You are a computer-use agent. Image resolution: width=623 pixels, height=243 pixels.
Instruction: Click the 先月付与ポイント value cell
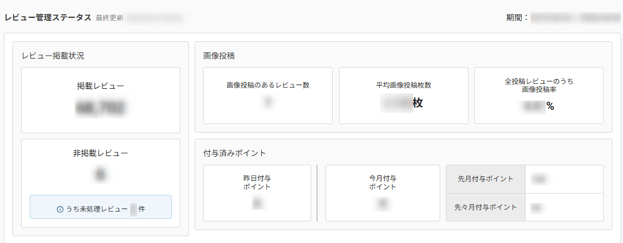564,179
